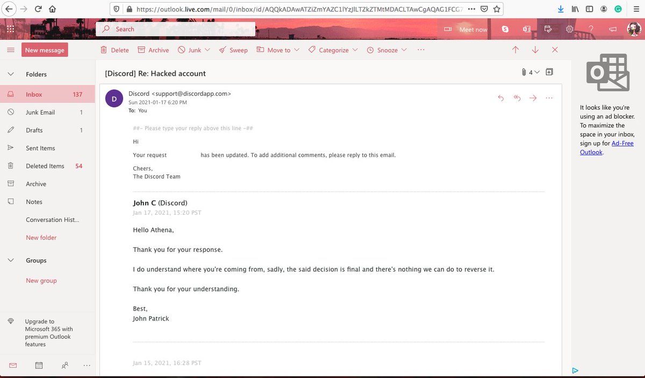This screenshot has height=378, width=645.
Task: Click the Reply all double-arrow icon
Action: [517, 98]
